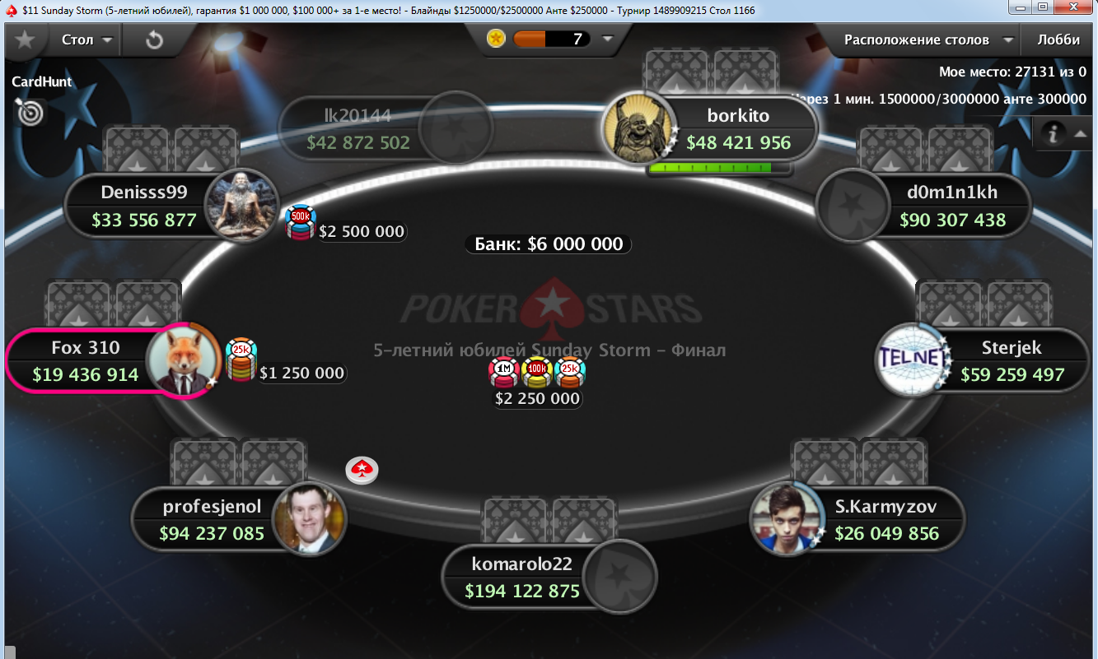Expand the Расположение столов dropdown
1098x659 pixels.
927,39
